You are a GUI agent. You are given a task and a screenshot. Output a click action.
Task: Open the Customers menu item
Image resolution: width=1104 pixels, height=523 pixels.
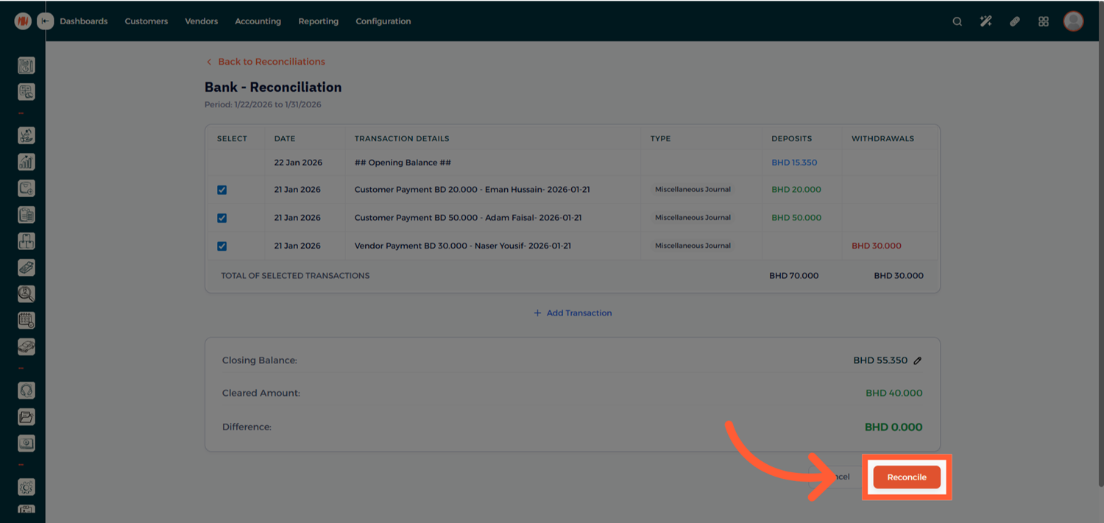tap(146, 21)
